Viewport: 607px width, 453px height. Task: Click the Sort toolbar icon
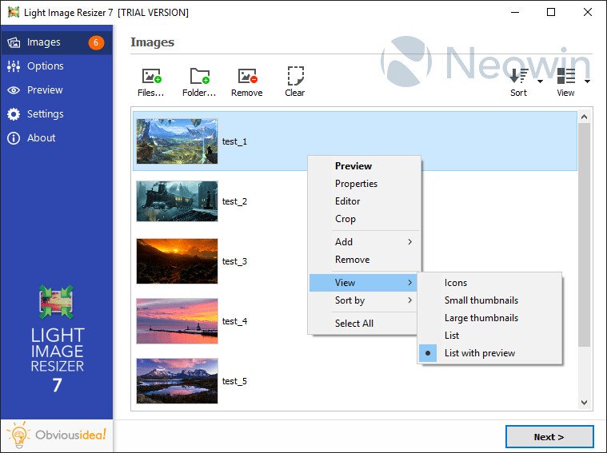click(519, 77)
